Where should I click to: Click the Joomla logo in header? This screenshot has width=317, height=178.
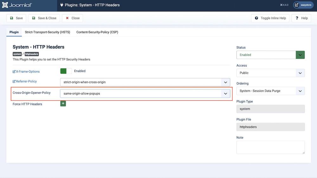tap(17, 5)
